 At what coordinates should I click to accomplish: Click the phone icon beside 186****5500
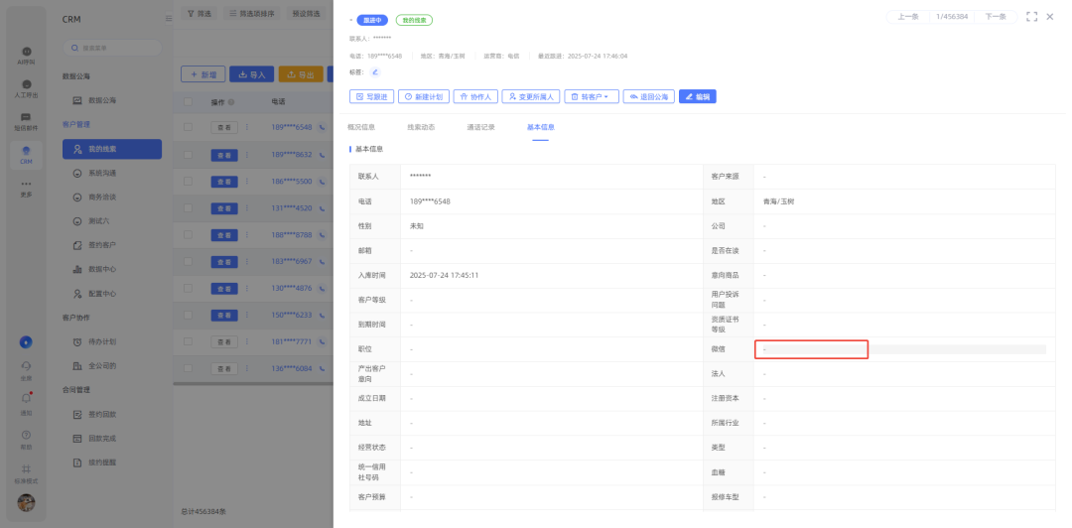point(322,182)
